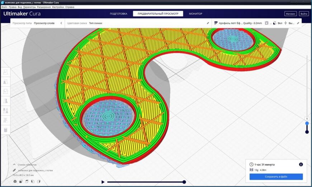Select the Rotate tool in left toolbar

pyautogui.click(x=5, y=91)
